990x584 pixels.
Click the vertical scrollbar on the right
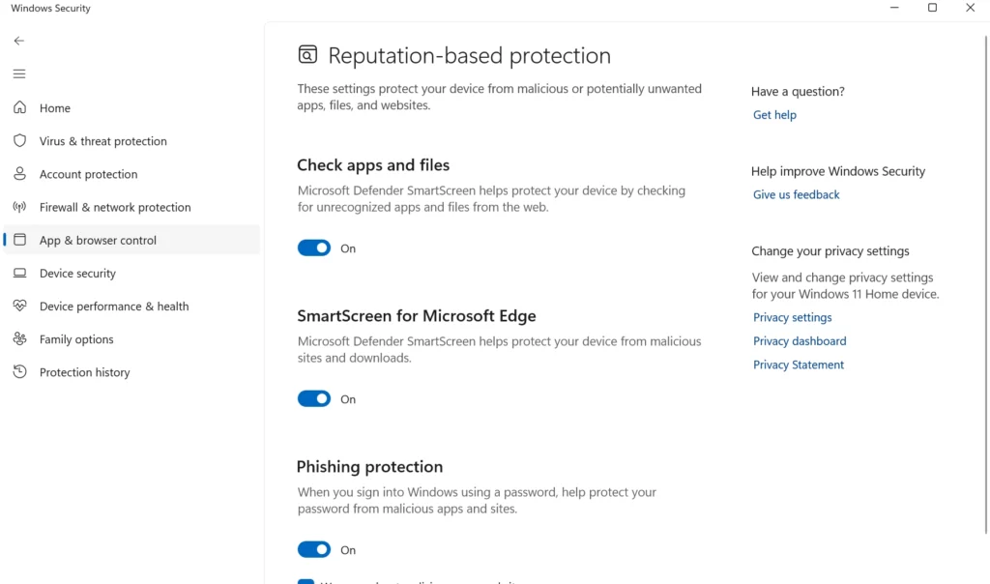[x=985, y=284]
